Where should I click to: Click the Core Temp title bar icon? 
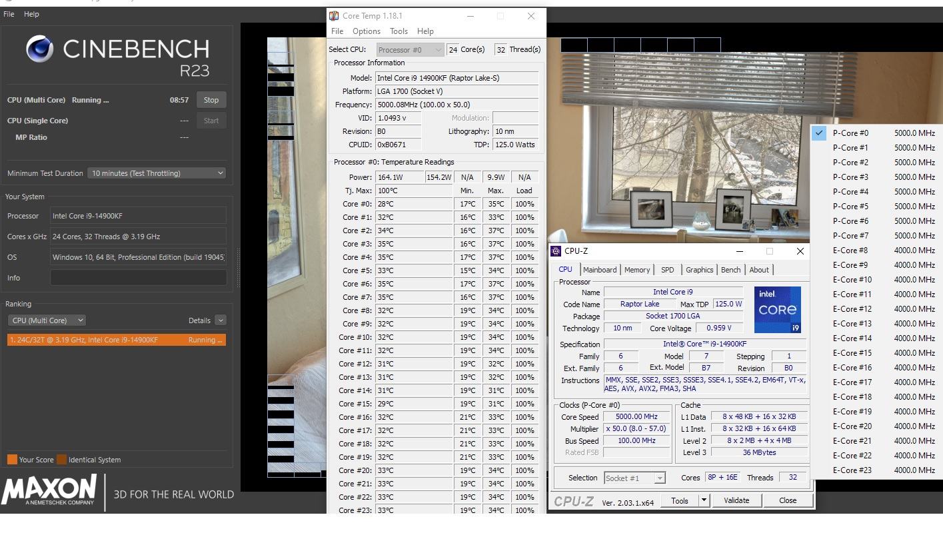[335, 16]
